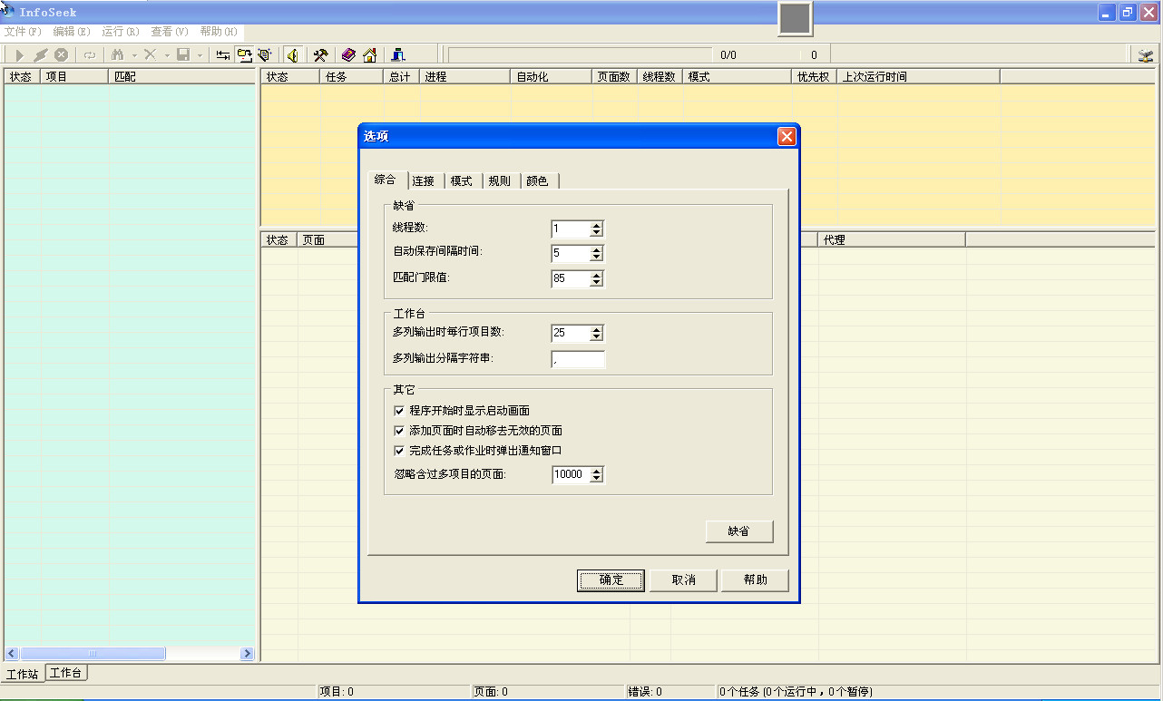Decrease 匹配门限值 spinner value
Image resolution: width=1163 pixels, height=701 pixels.
click(596, 283)
